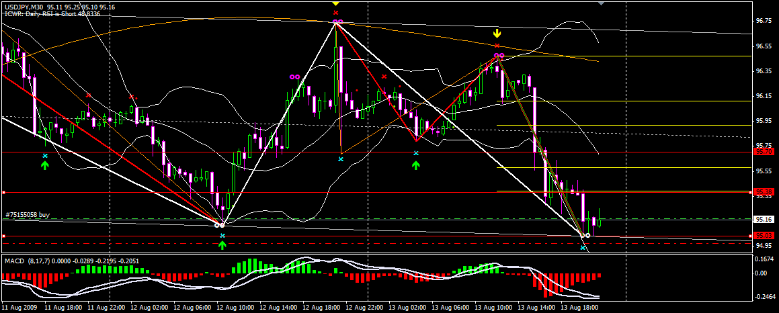The width and height of the screenshot is (779, 313).
Task: Click the 13 Aug 18:00 time label
Action: point(578,308)
